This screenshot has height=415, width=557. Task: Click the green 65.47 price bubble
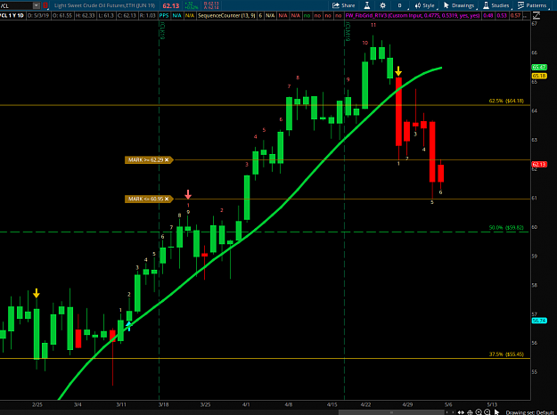click(x=539, y=67)
